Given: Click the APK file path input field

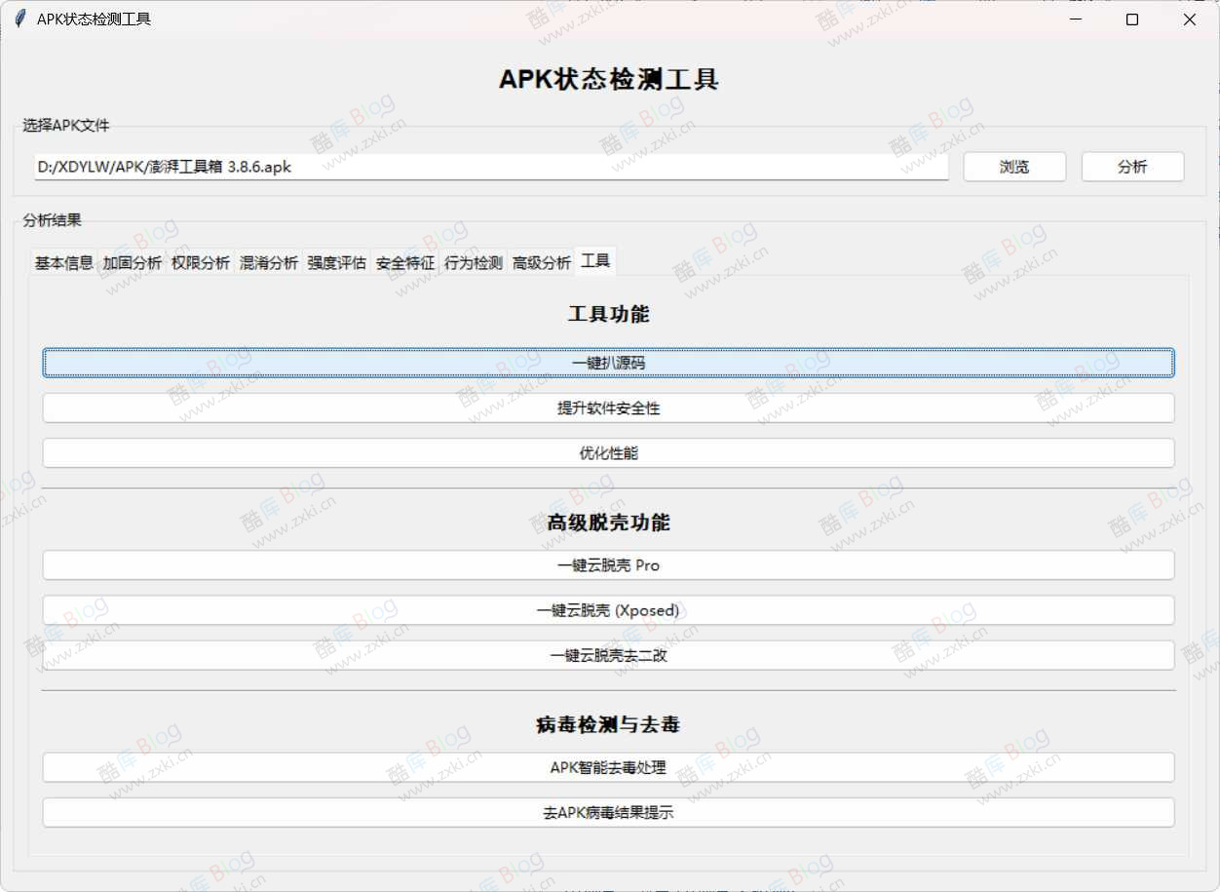Looking at the screenshot, I should [487, 166].
